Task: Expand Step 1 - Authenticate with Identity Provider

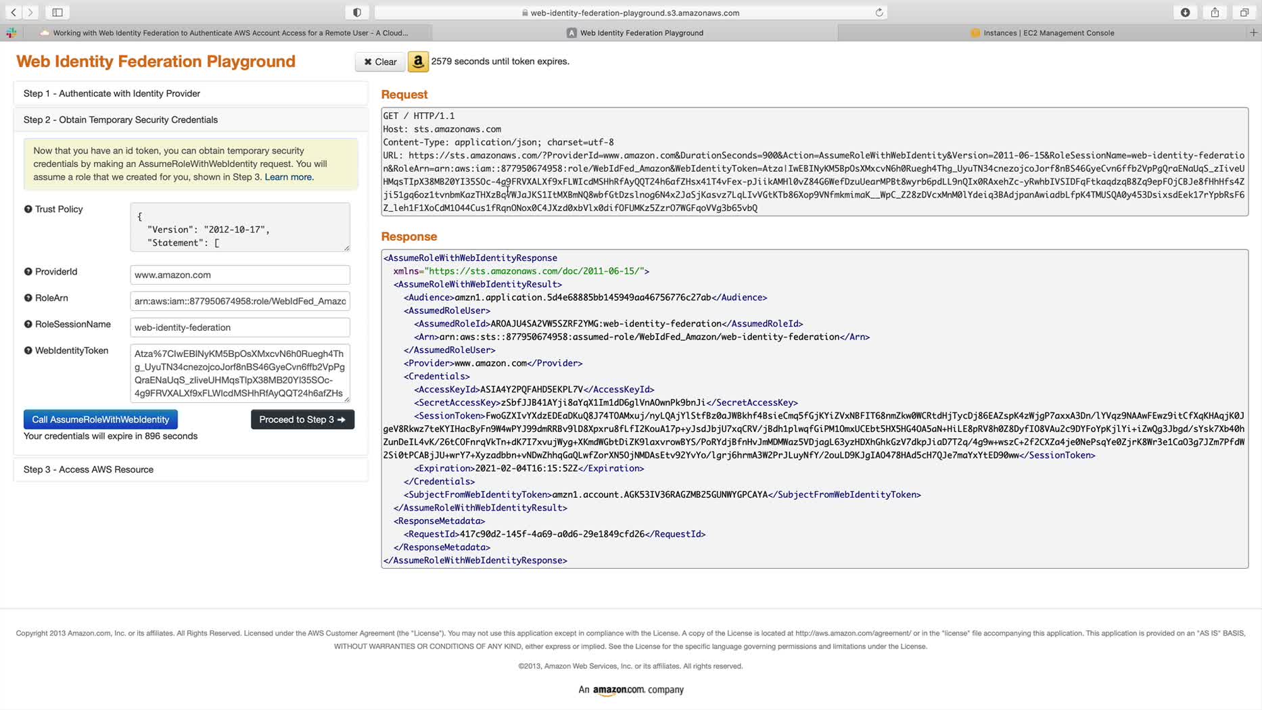Action: [191, 93]
